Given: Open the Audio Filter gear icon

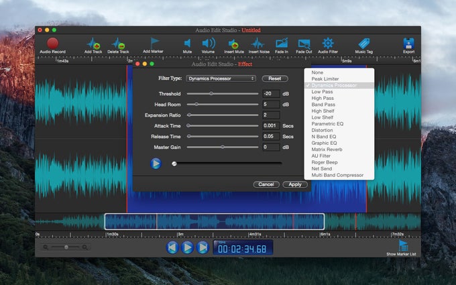Looking at the screenshot, I should (x=328, y=43).
